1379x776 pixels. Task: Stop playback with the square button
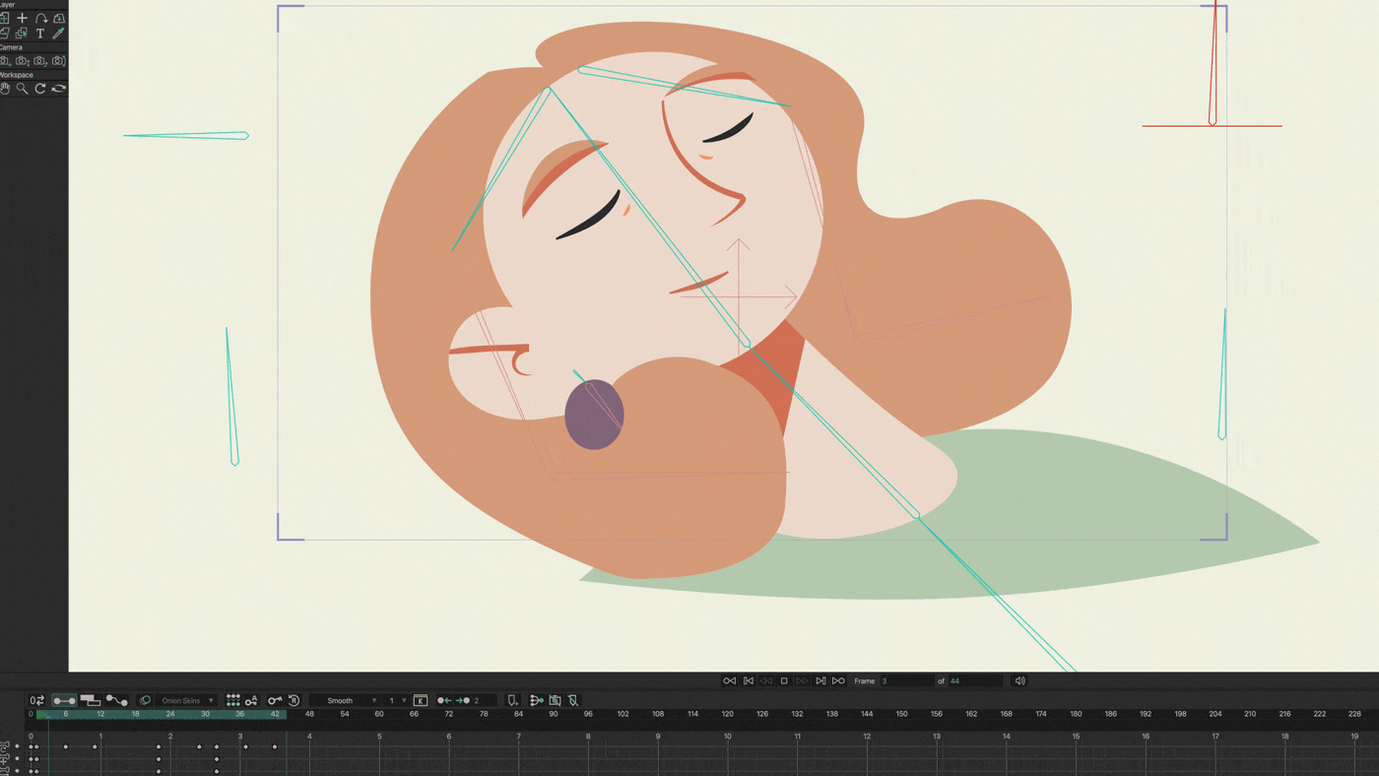(x=784, y=680)
